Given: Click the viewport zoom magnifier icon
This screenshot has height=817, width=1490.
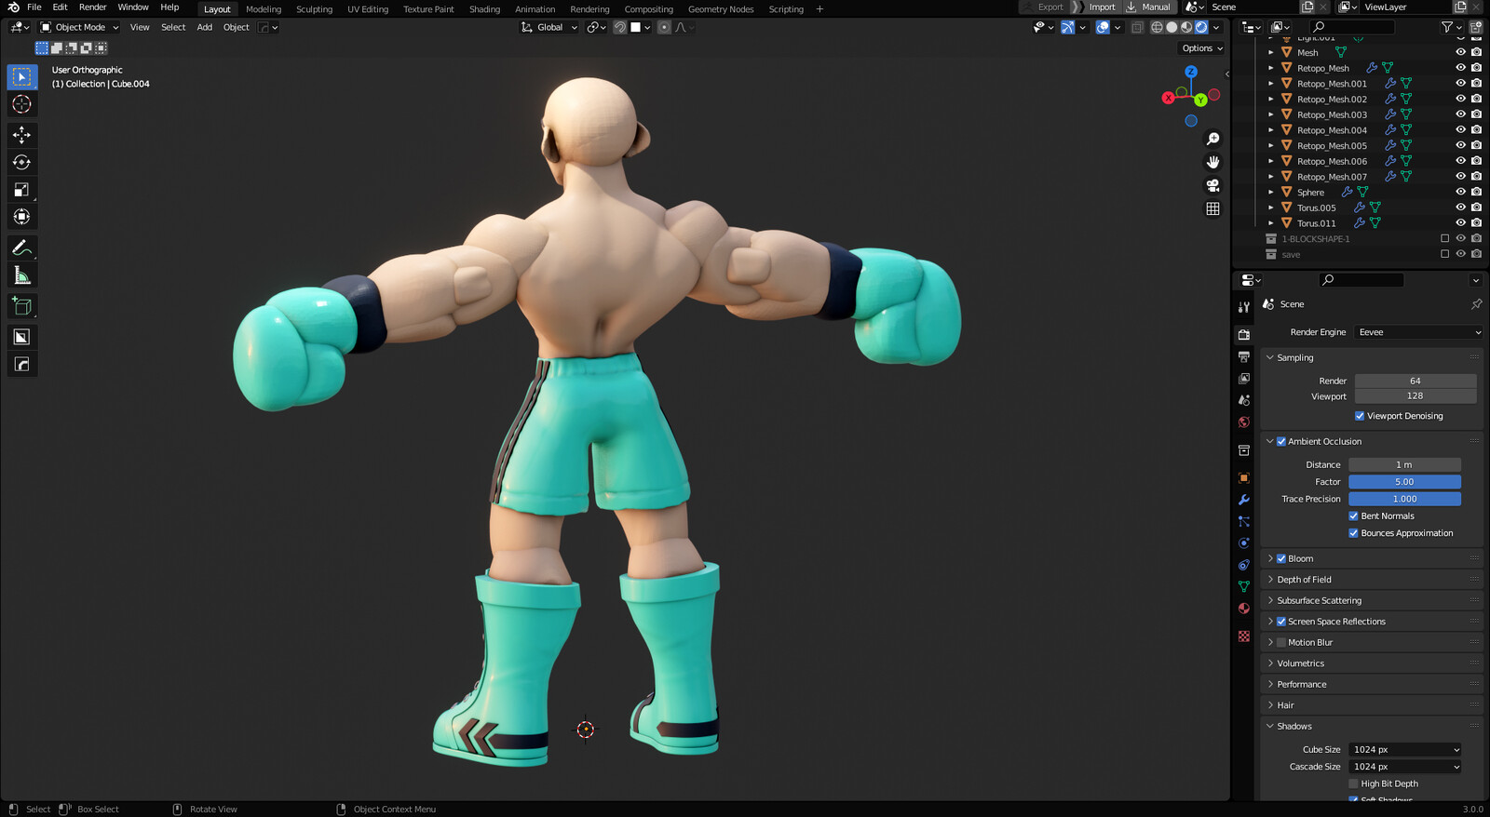Looking at the screenshot, I should pyautogui.click(x=1212, y=139).
